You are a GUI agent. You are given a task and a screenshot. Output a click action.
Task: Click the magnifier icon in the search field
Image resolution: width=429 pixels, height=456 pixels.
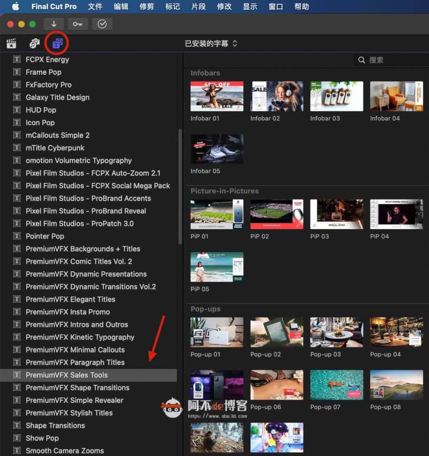(361, 60)
